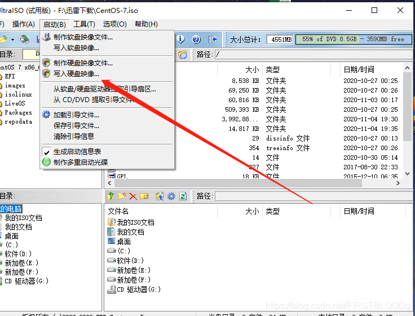Select 写入软盘映像... from the menu

click(x=76, y=48)
